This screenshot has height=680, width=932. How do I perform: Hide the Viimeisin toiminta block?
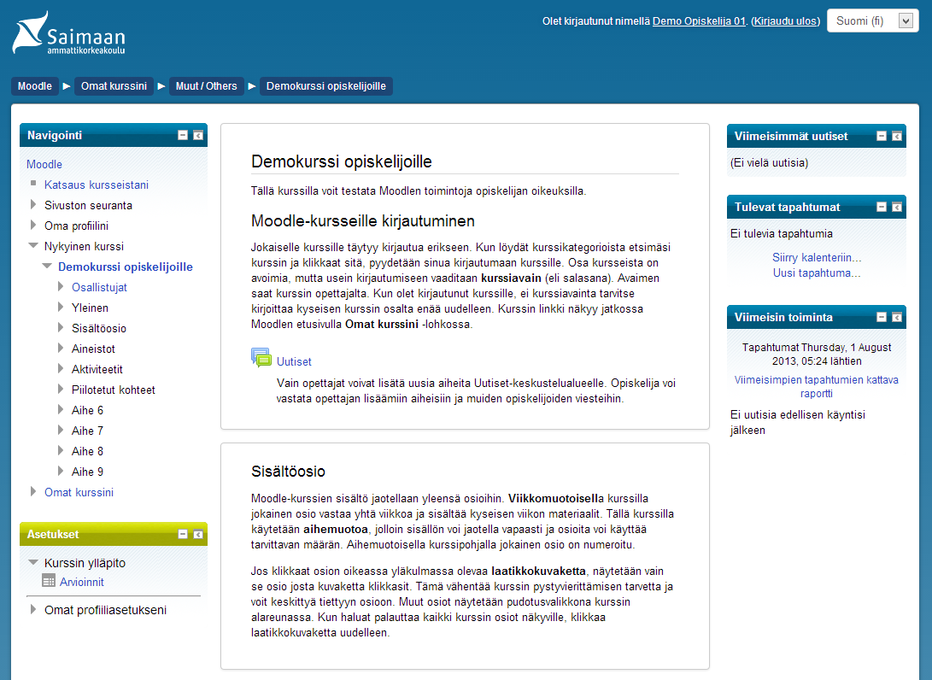(x=882, y=318)
